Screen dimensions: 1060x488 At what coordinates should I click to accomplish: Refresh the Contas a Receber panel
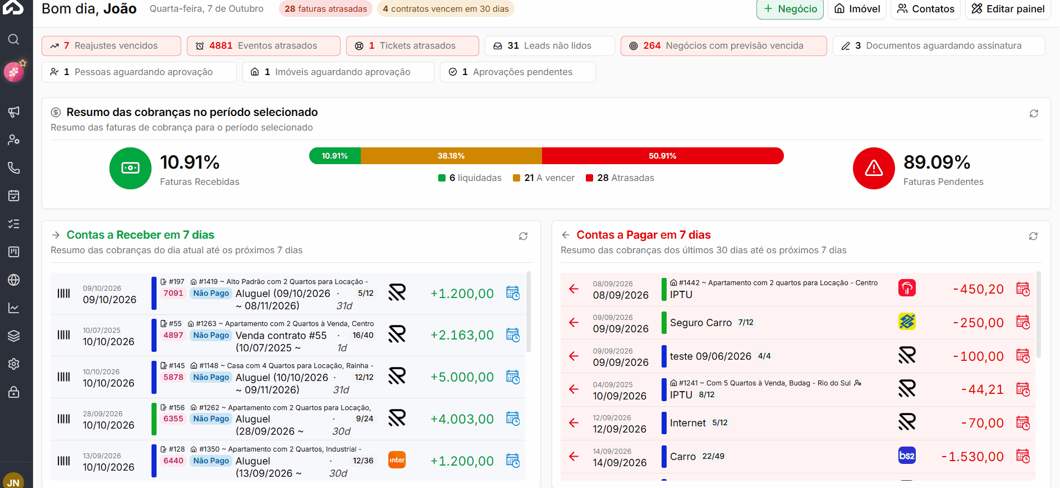click(x=523, y=236)
